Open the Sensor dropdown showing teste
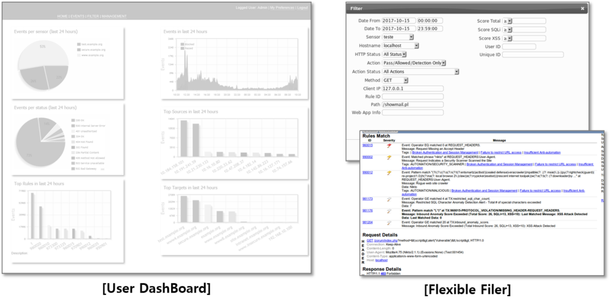 pyautogui.click(x=399, y=37)
